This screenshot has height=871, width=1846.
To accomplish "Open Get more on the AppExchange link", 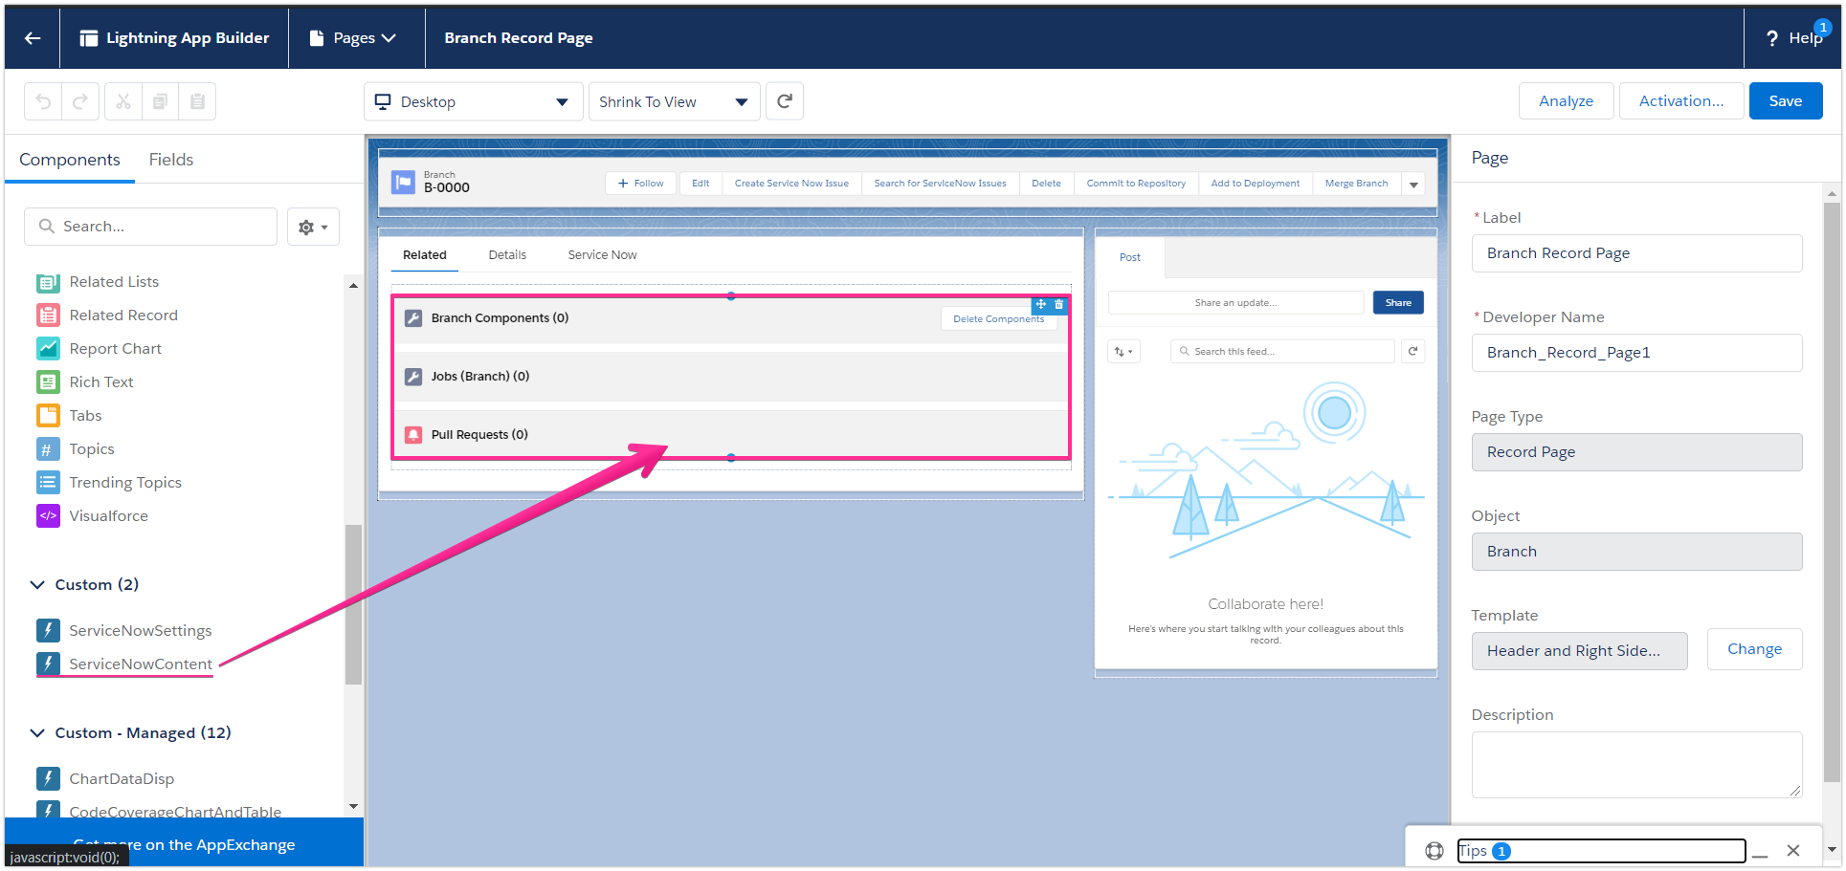I will click(184, 844).
